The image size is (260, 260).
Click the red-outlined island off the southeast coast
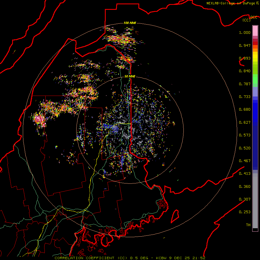coord(175,216)
